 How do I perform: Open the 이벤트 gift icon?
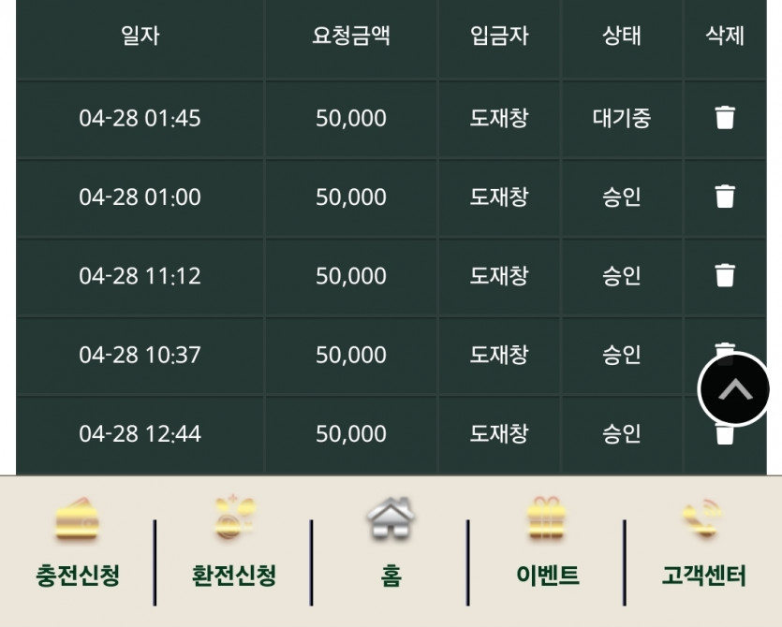pyautogui.click(x=547, y=518)
